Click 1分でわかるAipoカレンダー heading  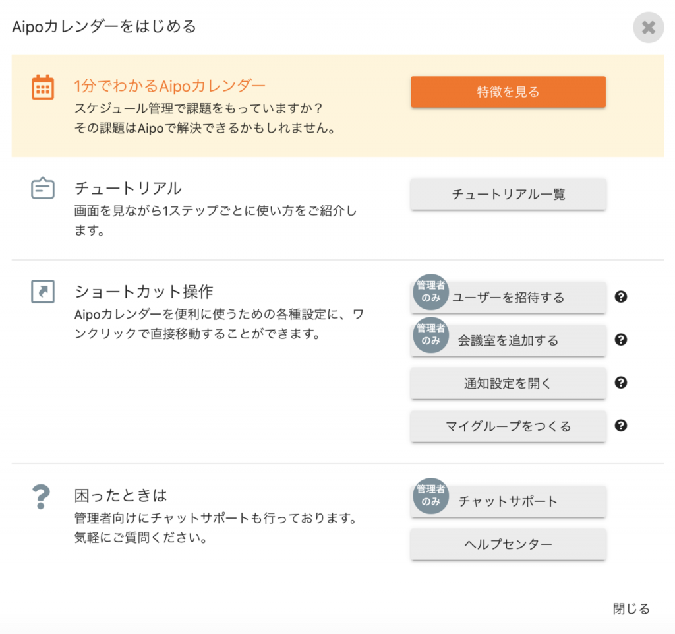[x=169, y=86]
